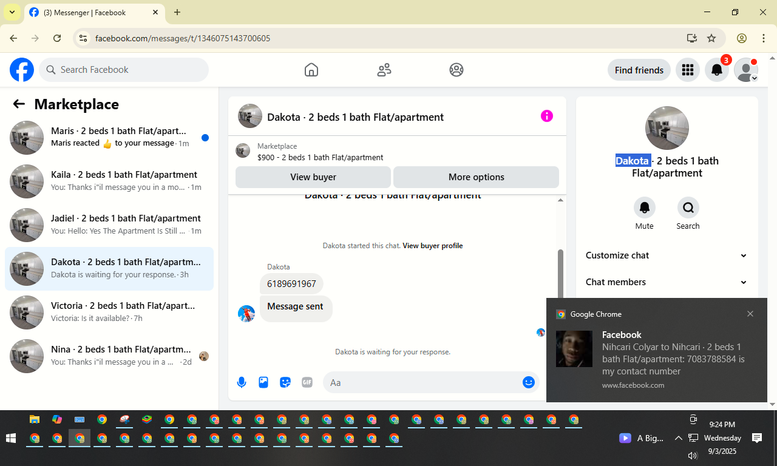This screenshot has width=777, height=466.
Task: Click the Facebook logo icon
Action: (22, 70)
